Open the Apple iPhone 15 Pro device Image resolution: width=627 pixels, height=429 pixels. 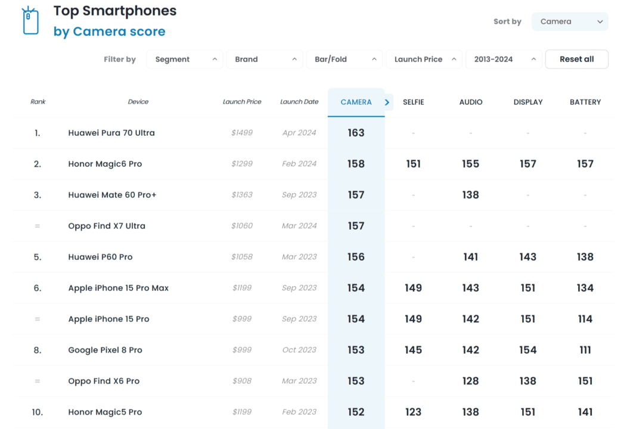point(108,319)
